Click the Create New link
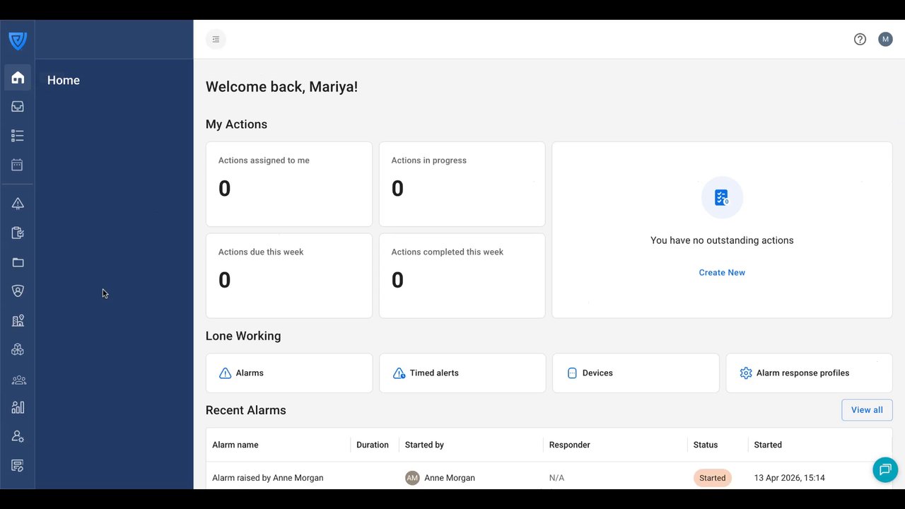The height and width of the screenshot is (509, 905). pyautogui.click(x=722, y=273)
